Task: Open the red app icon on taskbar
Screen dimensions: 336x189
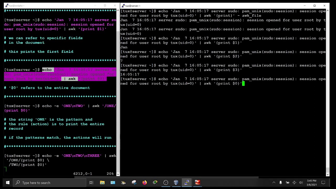Action: click(x=197, y=183)
